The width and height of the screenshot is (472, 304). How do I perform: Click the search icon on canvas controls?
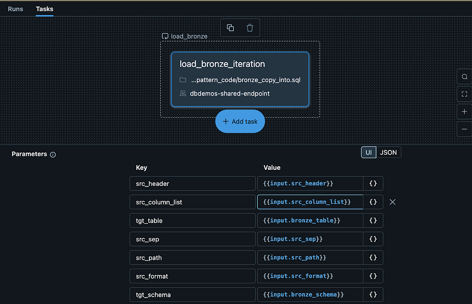tap(465, 77)
